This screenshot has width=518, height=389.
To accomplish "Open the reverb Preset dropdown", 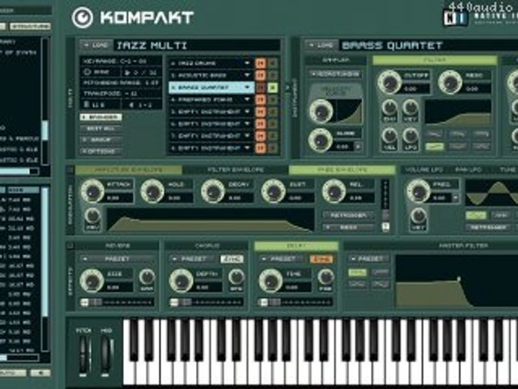I will point(117,259).
